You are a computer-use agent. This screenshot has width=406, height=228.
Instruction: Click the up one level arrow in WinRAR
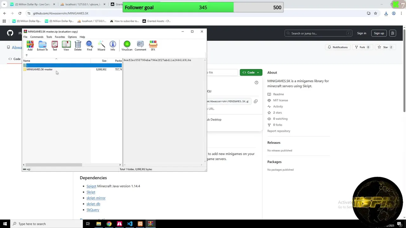click(x=26, y=55)
